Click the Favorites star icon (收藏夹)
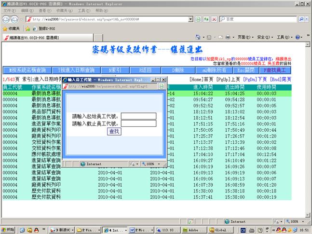312x234 pixels. coord(5,28)
